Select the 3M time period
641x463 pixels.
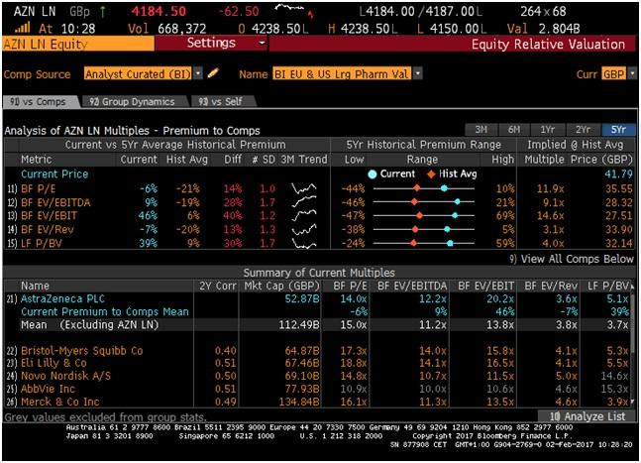pyautogui.click(x=481, y=130)
